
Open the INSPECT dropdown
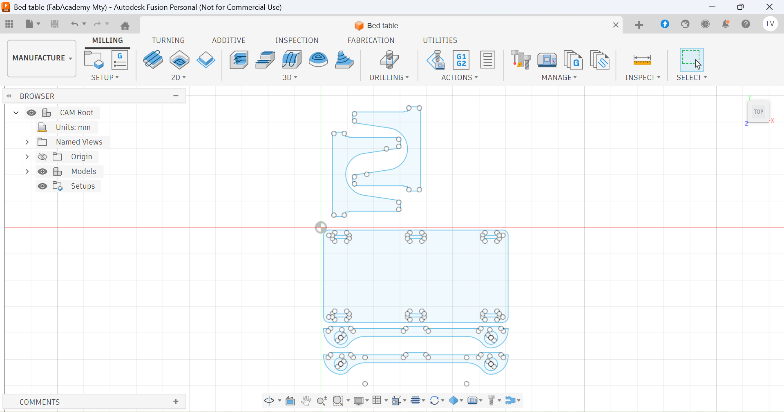pos(643,78)
